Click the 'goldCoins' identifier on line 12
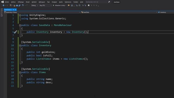Image resolution: width=174 pixels, height=98 pixels. click(x=48, y=52)
